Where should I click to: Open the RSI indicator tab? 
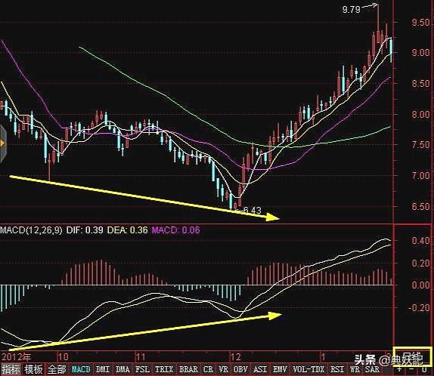point(336,369)
